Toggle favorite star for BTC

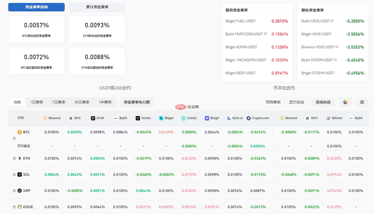pyautogui.click(x=14, y=138)
